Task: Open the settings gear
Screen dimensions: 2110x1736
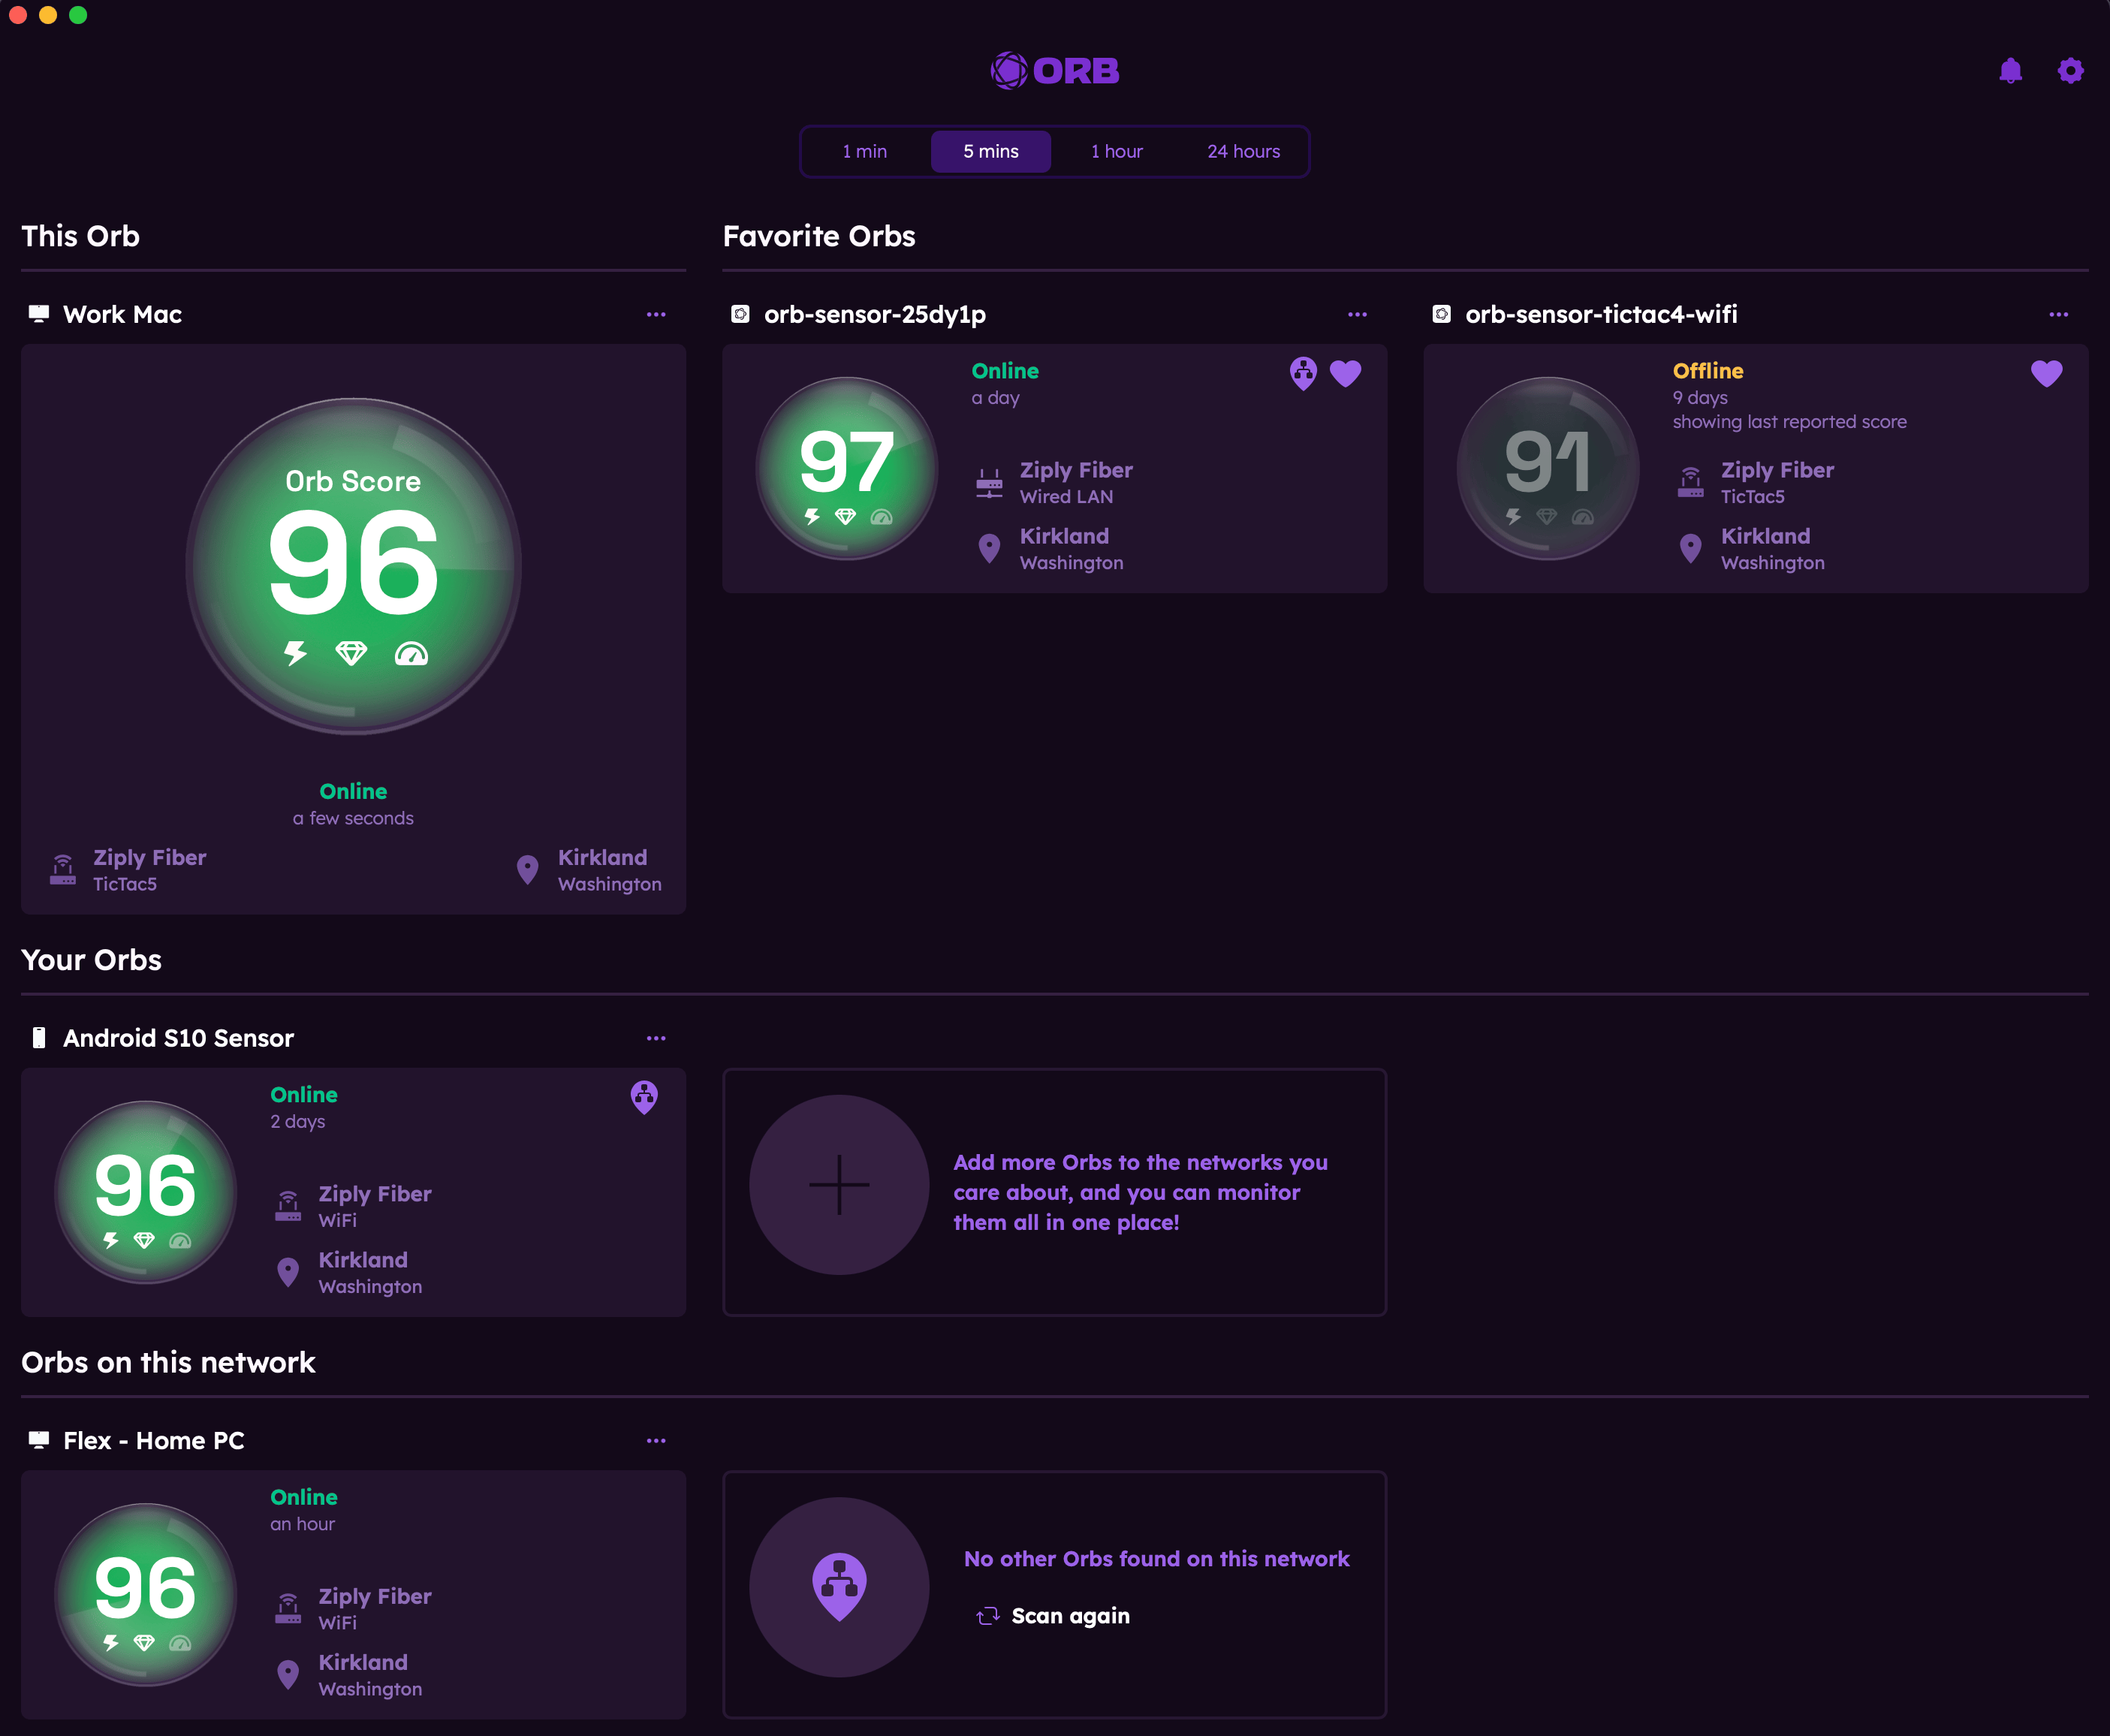Action: pos(2070,71)
